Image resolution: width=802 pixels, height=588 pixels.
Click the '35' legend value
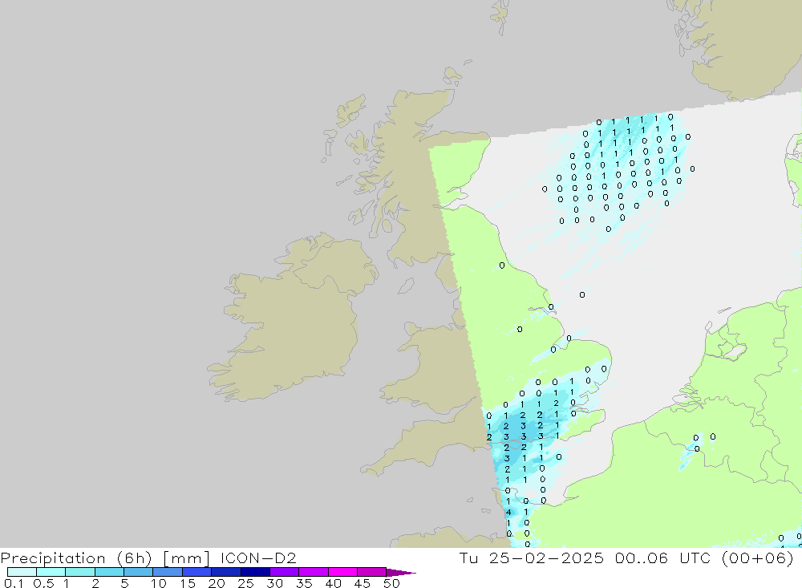tap(304, 583)
